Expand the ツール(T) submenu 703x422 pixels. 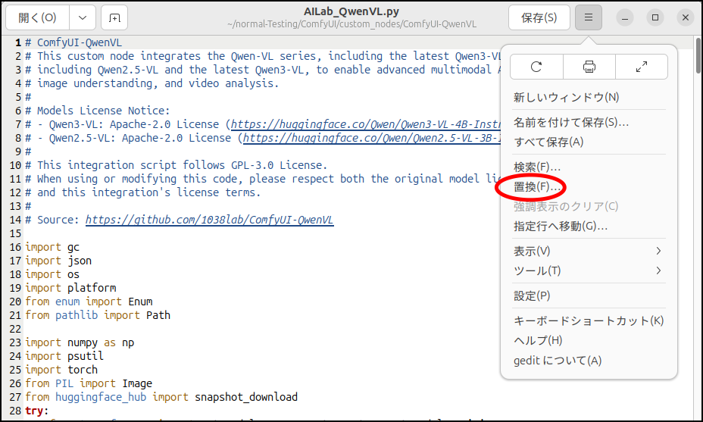(x=588, y=270)
